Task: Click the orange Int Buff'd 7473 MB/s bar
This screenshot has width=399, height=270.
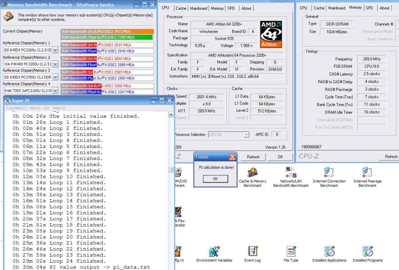Action: tap(107, 32)
